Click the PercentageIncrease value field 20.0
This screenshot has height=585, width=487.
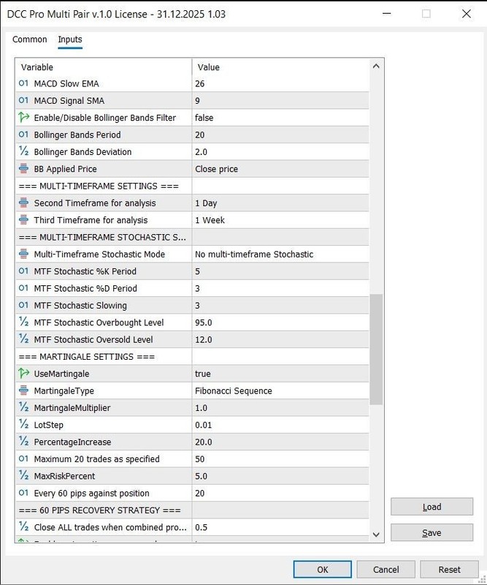(280, 442)
